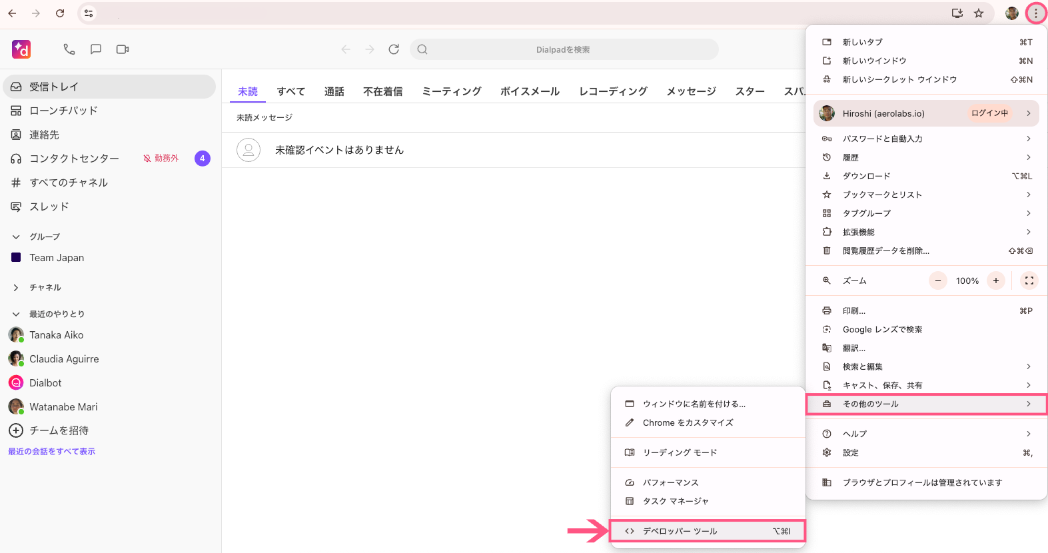Viewport: 1048px width, 553px height.
Task: Click the Chrome three-dot menu button
Action: (x=1036, y=13)
